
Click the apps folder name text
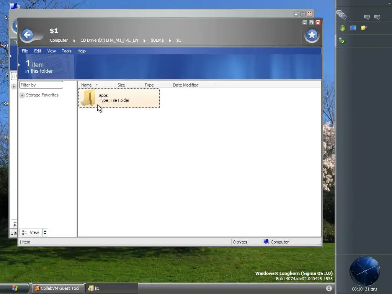point(103,95)
